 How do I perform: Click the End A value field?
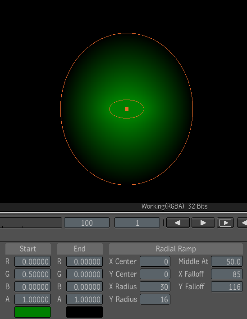[84, 299]
